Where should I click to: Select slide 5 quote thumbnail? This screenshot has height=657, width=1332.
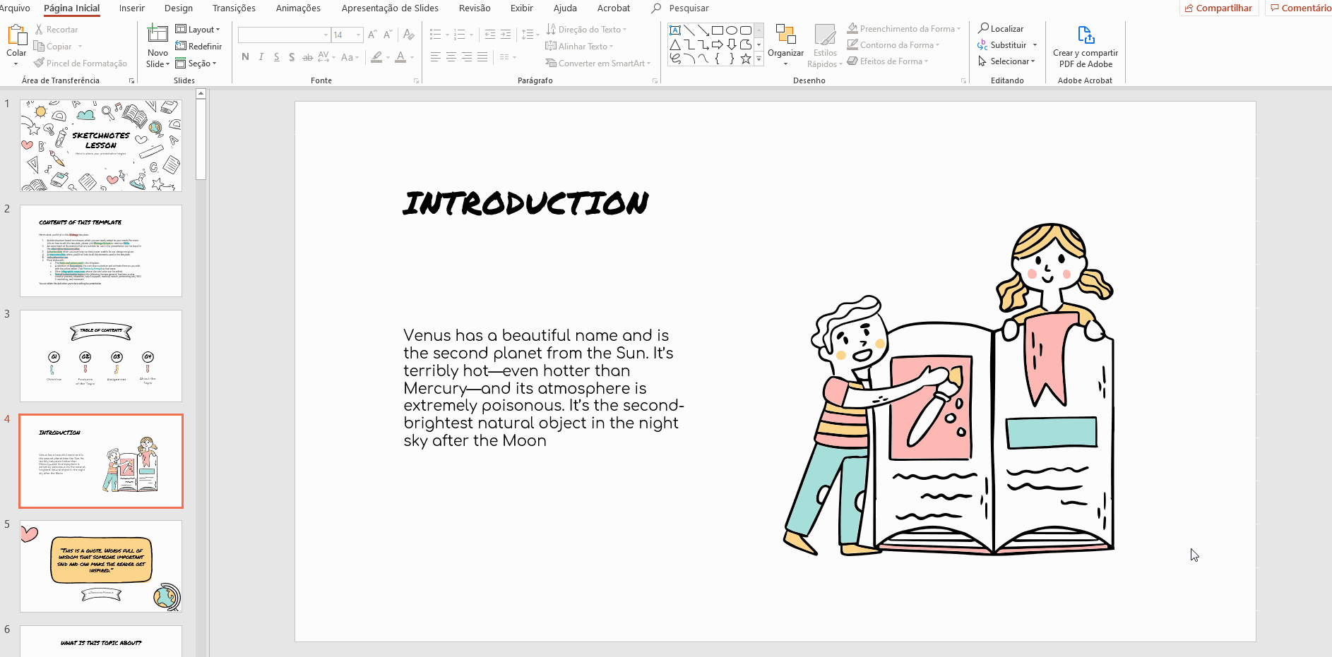click(101, 566)
